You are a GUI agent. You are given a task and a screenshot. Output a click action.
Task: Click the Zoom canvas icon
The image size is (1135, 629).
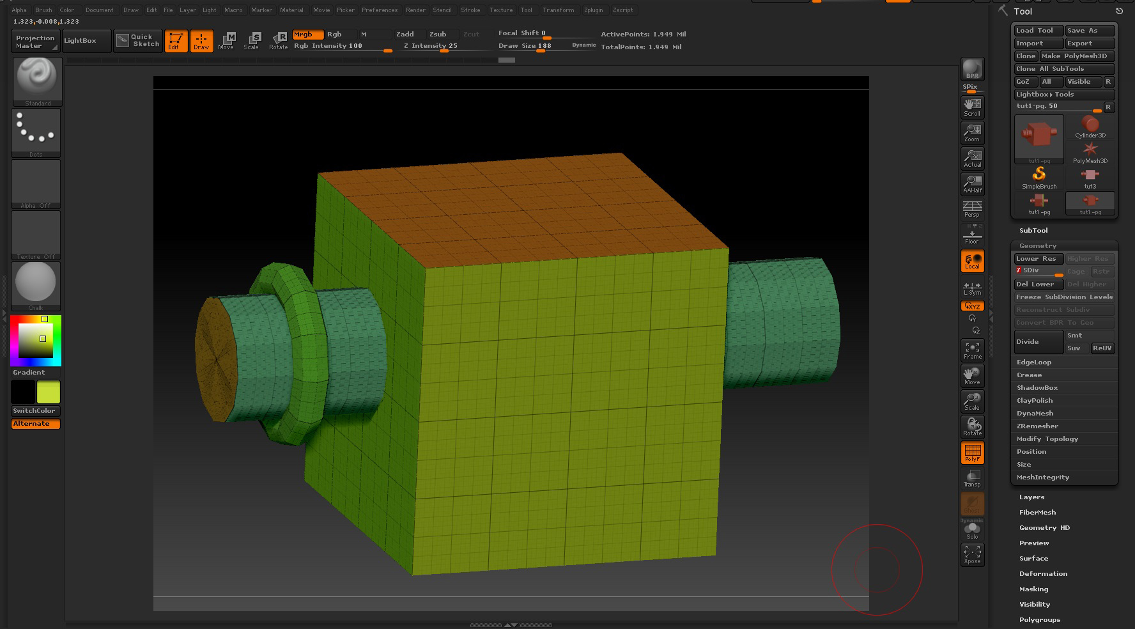(972, 132)
